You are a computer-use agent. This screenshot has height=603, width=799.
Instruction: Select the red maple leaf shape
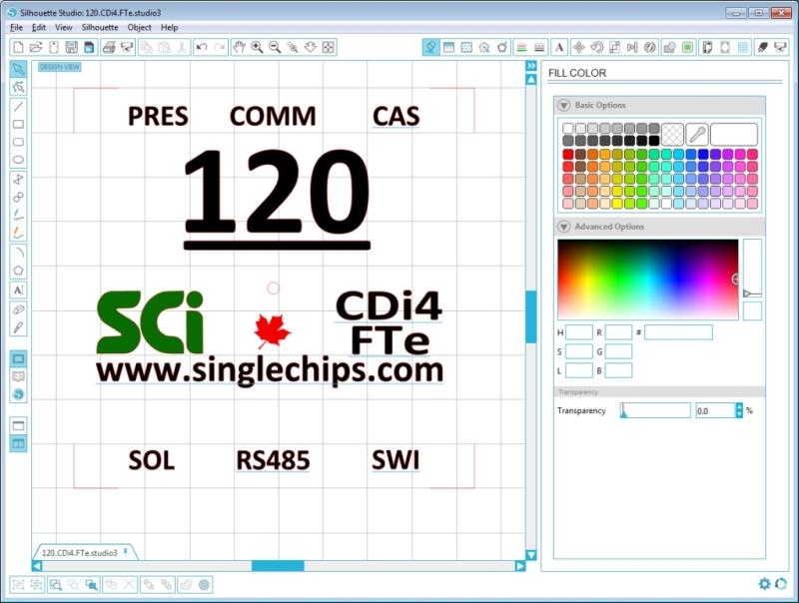click(272, 331)
